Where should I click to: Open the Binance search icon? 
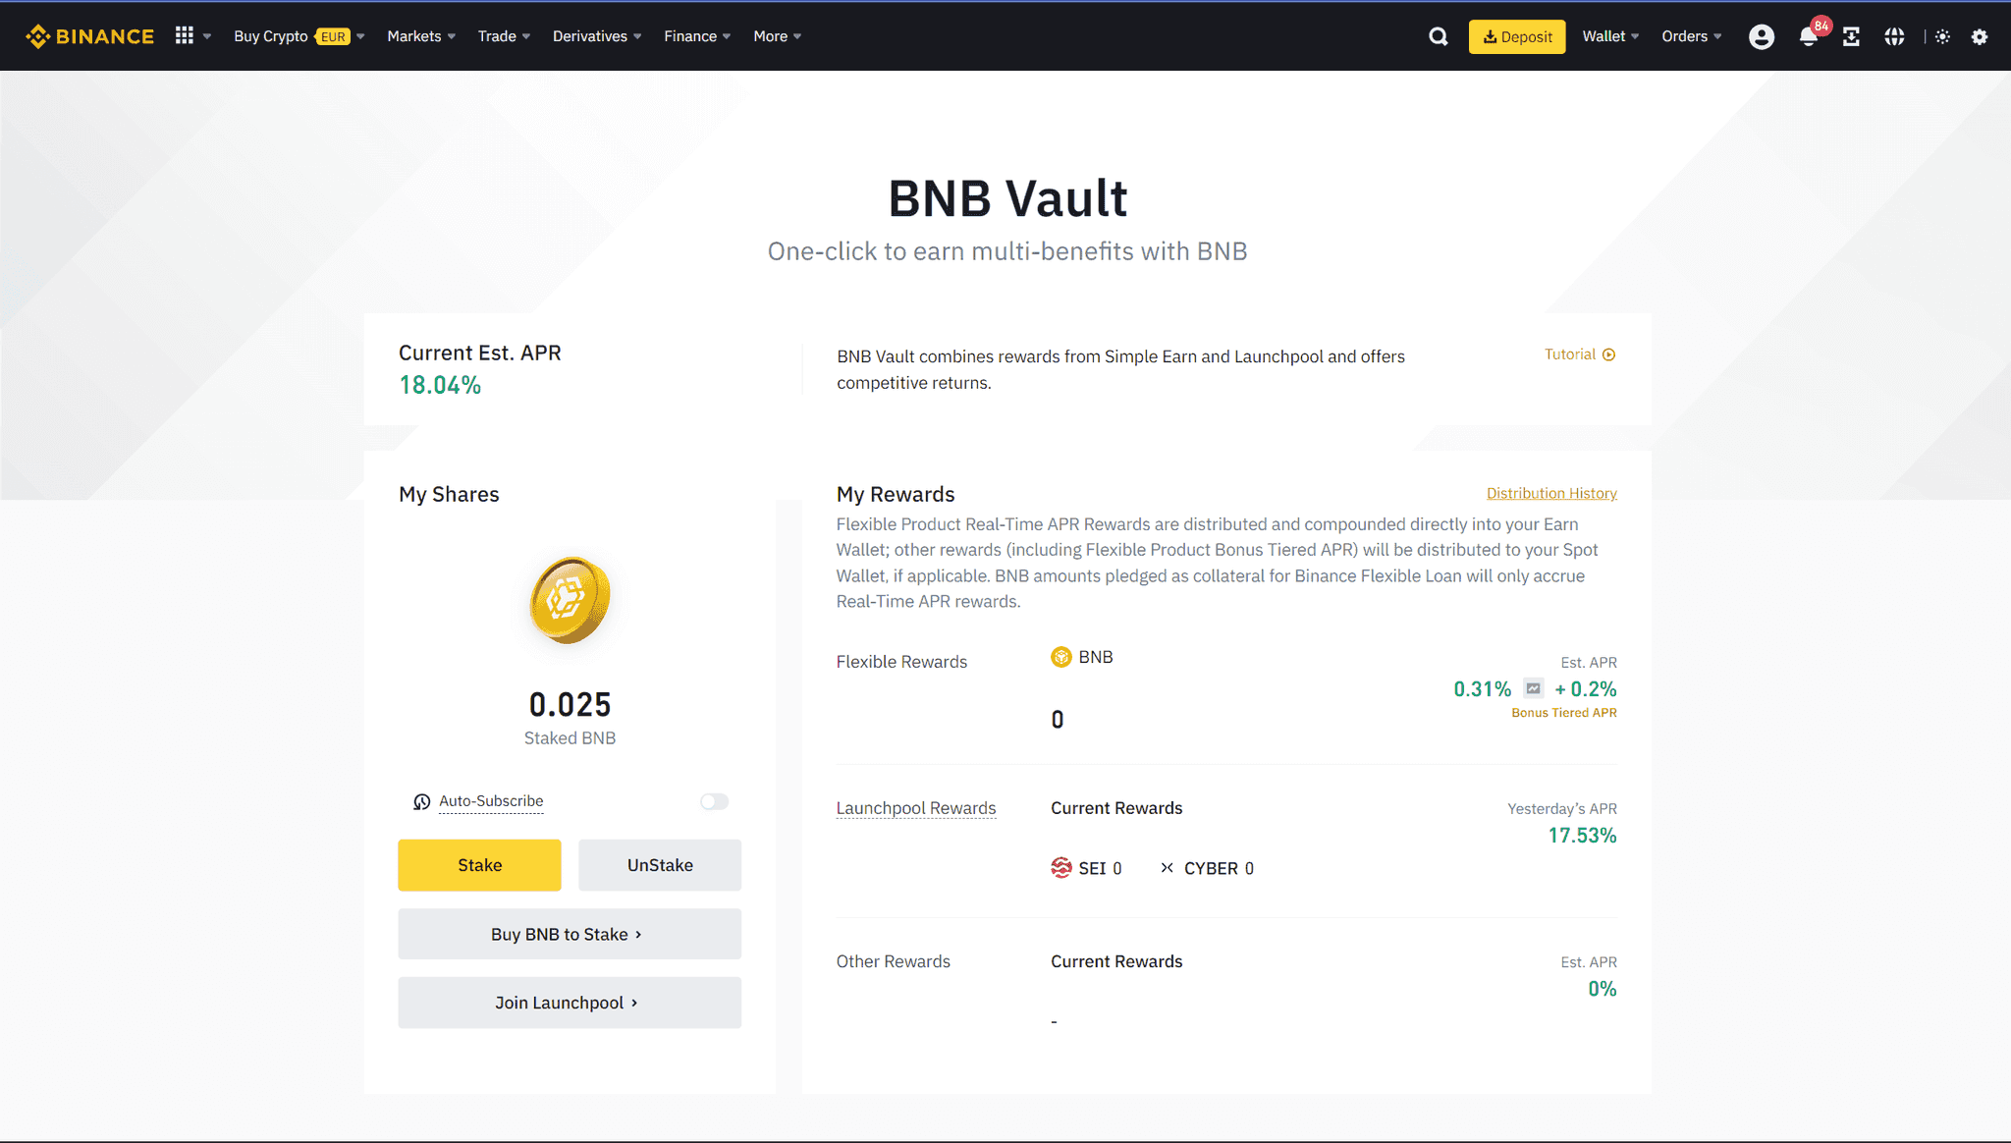tap(1438, 35)
